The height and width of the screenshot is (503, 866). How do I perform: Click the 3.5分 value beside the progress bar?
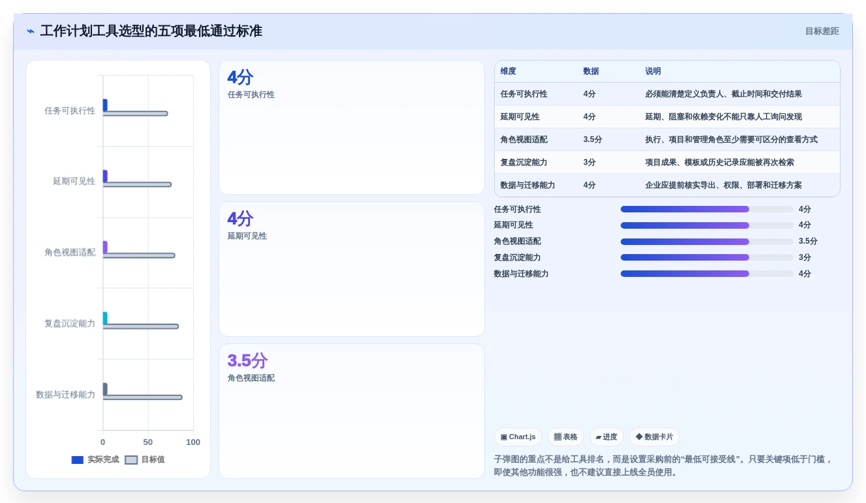[x=808, y=241]
